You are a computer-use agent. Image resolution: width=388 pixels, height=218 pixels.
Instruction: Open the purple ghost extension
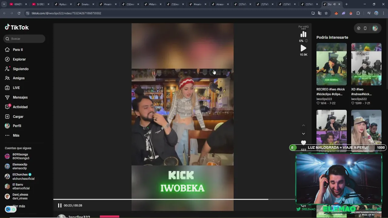(343, 13)
